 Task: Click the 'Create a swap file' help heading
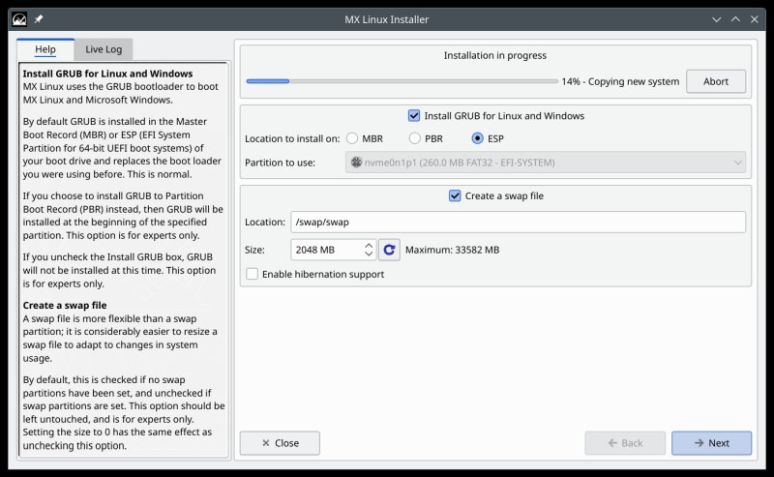65,305
